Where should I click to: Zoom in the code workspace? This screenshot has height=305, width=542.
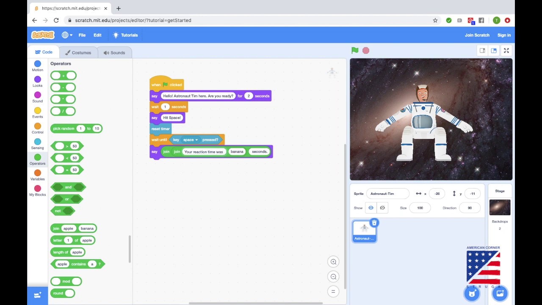333,262
